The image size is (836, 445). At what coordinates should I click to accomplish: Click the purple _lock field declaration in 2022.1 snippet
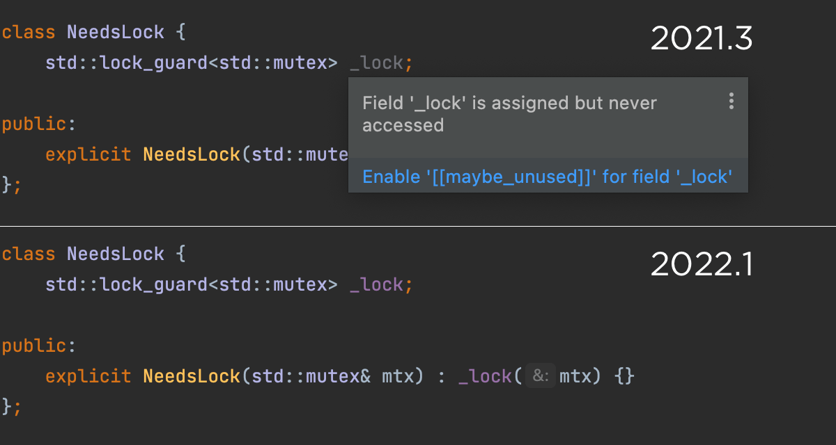376,284
